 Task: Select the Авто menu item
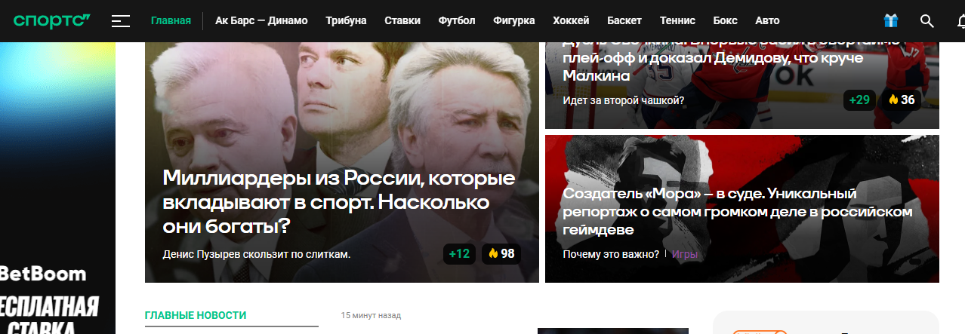(767, 20)
